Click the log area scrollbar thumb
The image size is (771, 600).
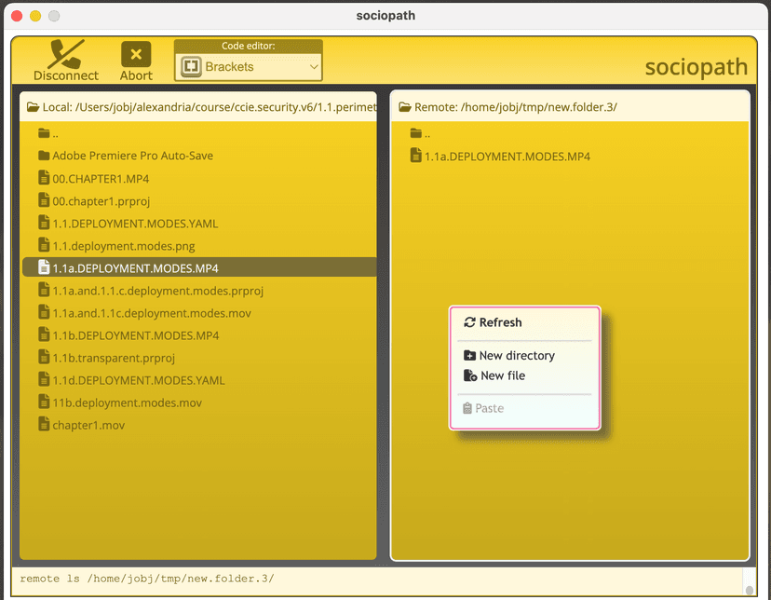749,590
